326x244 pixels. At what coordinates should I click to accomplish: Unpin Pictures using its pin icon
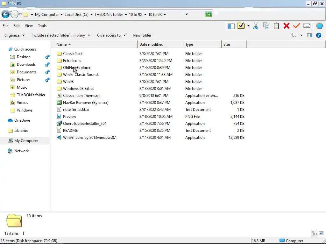coord(47,80)
